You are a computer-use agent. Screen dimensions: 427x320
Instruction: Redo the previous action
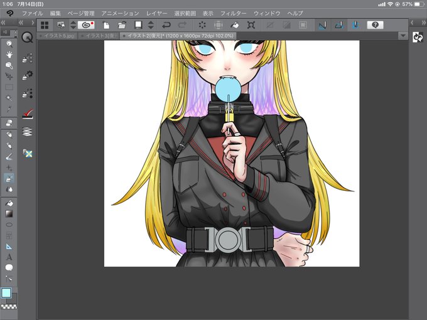tap(182, 25)
